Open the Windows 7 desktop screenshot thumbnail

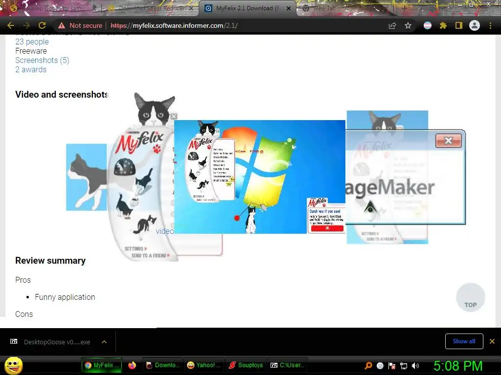[259, 177]
